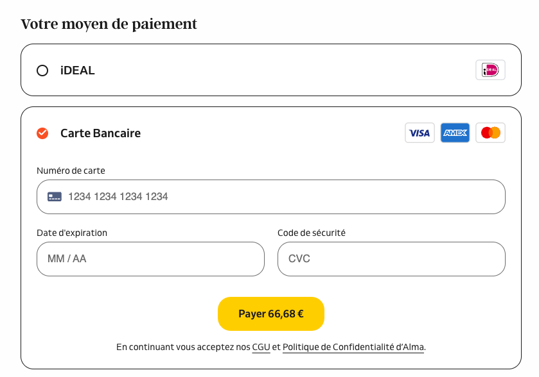Image resolution: width=539 pixels, height=377 pixels.
Task: Focus the CVC security code field
Action: pyautogui.click(x=391, y=259)
